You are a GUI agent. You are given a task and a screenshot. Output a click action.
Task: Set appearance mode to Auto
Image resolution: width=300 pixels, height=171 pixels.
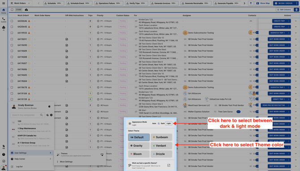click(x=154, y=124)
